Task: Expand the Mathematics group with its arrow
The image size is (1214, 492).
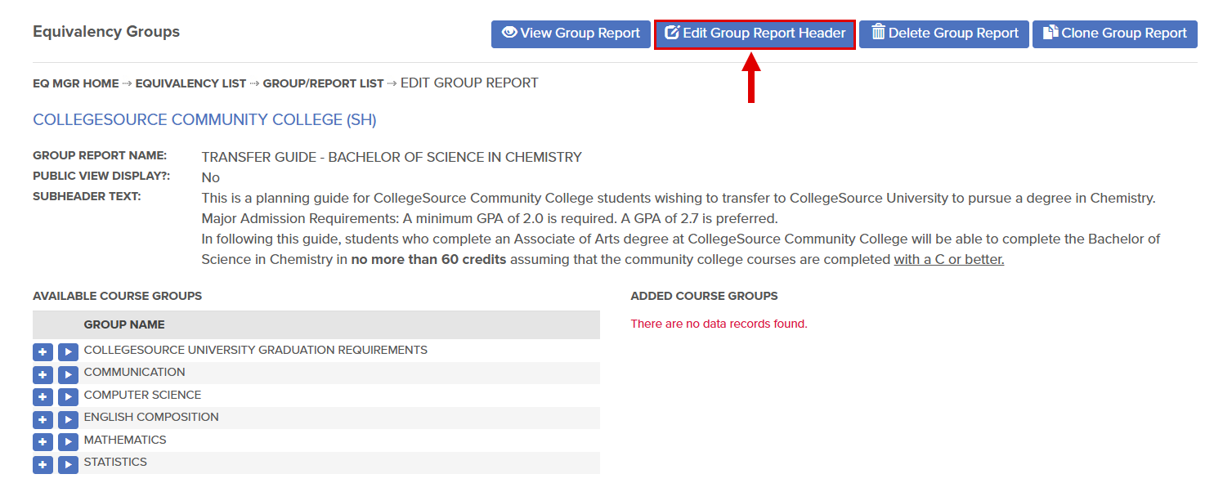Action: [68, 442]
